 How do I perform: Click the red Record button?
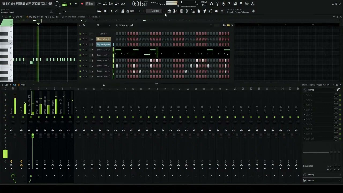(x=82, y=4)
